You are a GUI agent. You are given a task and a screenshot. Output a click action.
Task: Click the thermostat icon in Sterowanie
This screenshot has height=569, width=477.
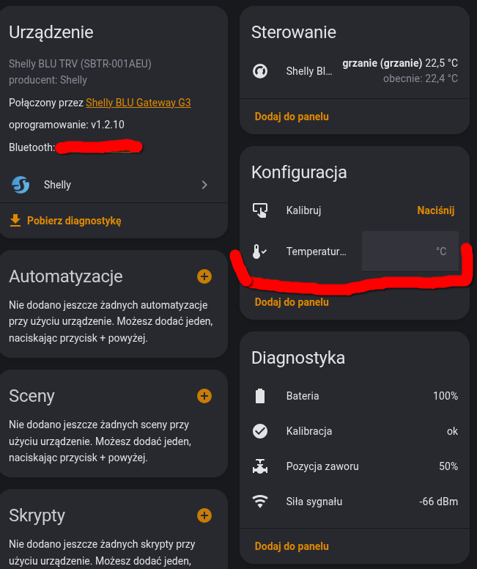click(260, 71)
